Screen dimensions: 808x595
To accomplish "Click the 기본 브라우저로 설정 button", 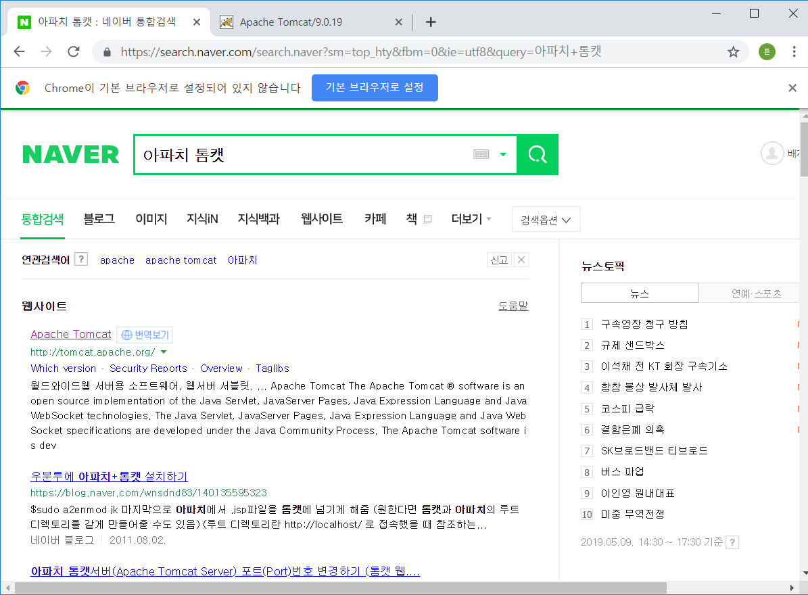I will pos(375,88).
